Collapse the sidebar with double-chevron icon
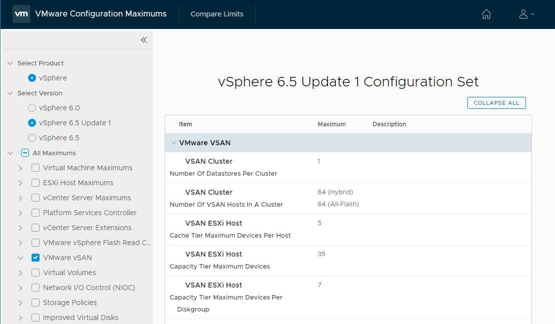Screen dimensions: 555x324 click(144, 40)
